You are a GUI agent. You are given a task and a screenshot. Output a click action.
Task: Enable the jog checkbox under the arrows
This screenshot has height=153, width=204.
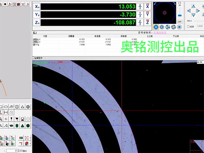coord(188,27)
